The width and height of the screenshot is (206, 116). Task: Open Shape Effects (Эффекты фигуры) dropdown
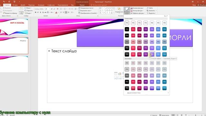point(138,13)
